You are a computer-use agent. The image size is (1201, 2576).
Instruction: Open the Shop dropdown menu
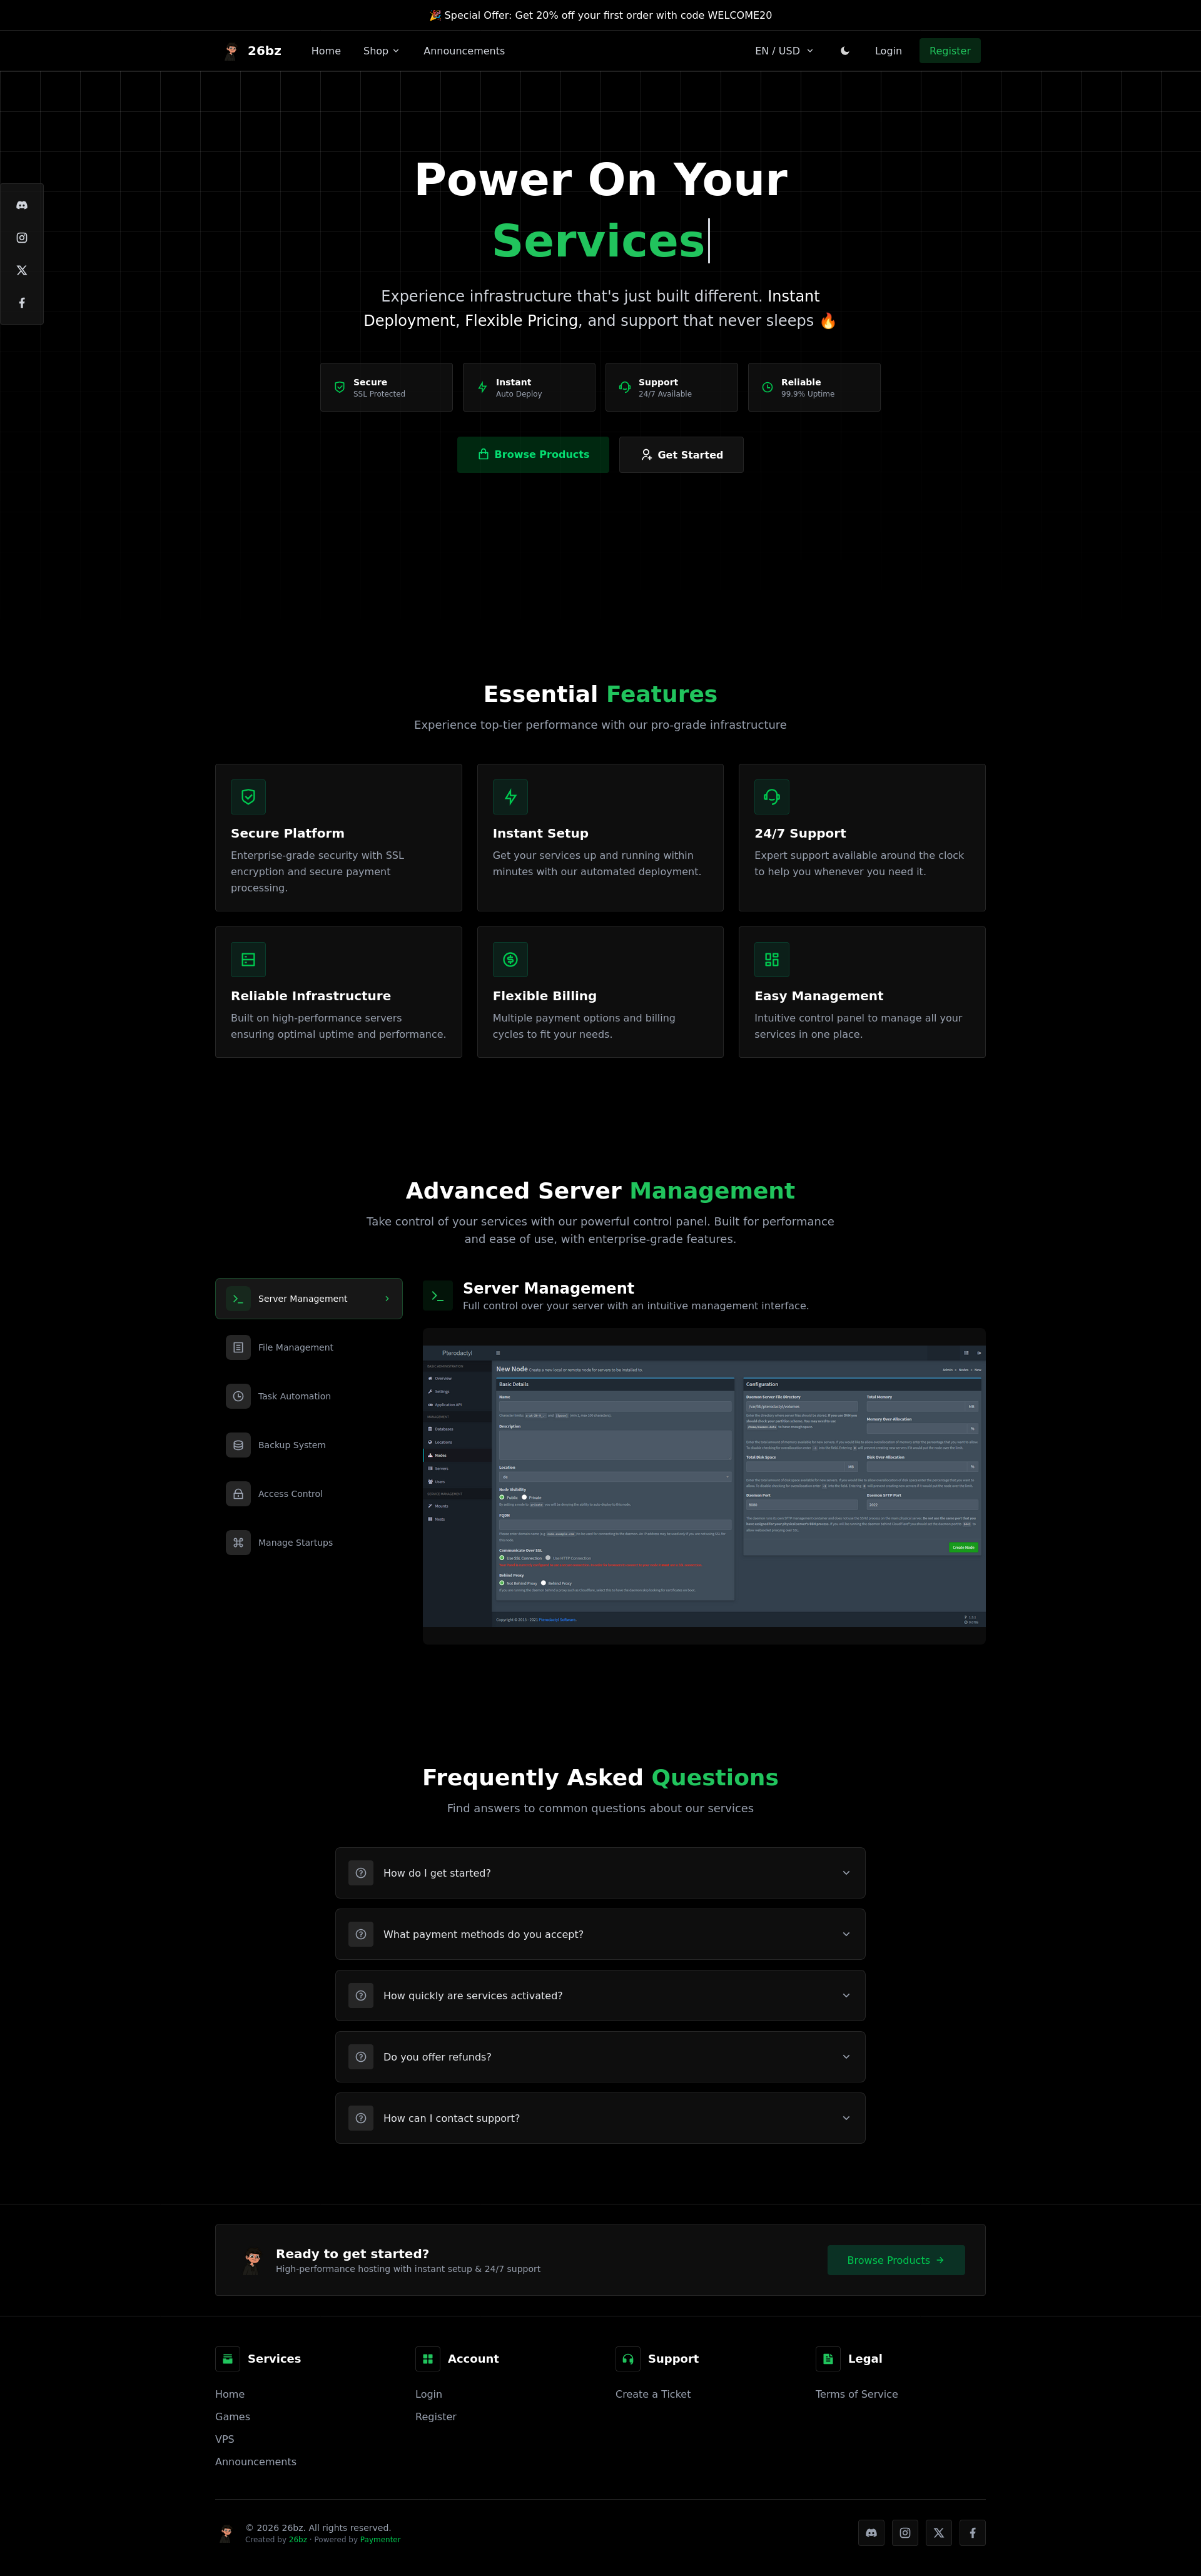381,51
